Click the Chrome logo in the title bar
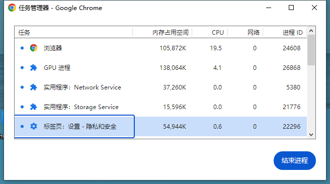This screenshot has width=330, height=184. point(12,8)
